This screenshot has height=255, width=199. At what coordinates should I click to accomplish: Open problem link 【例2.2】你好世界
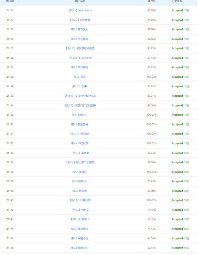(80, 20)
